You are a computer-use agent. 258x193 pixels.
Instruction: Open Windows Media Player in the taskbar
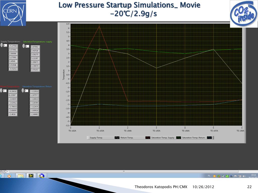[x=9, y=176]
